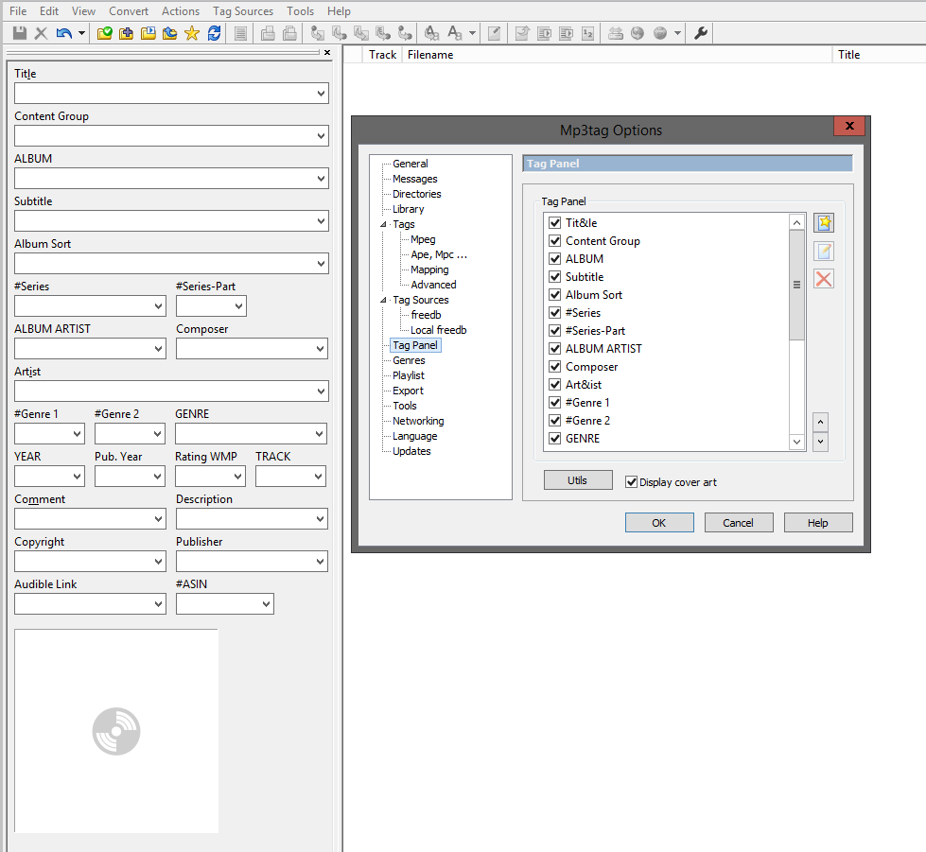
Task: Click the Auto-numbering wizard icon
Action: [587, 33]
